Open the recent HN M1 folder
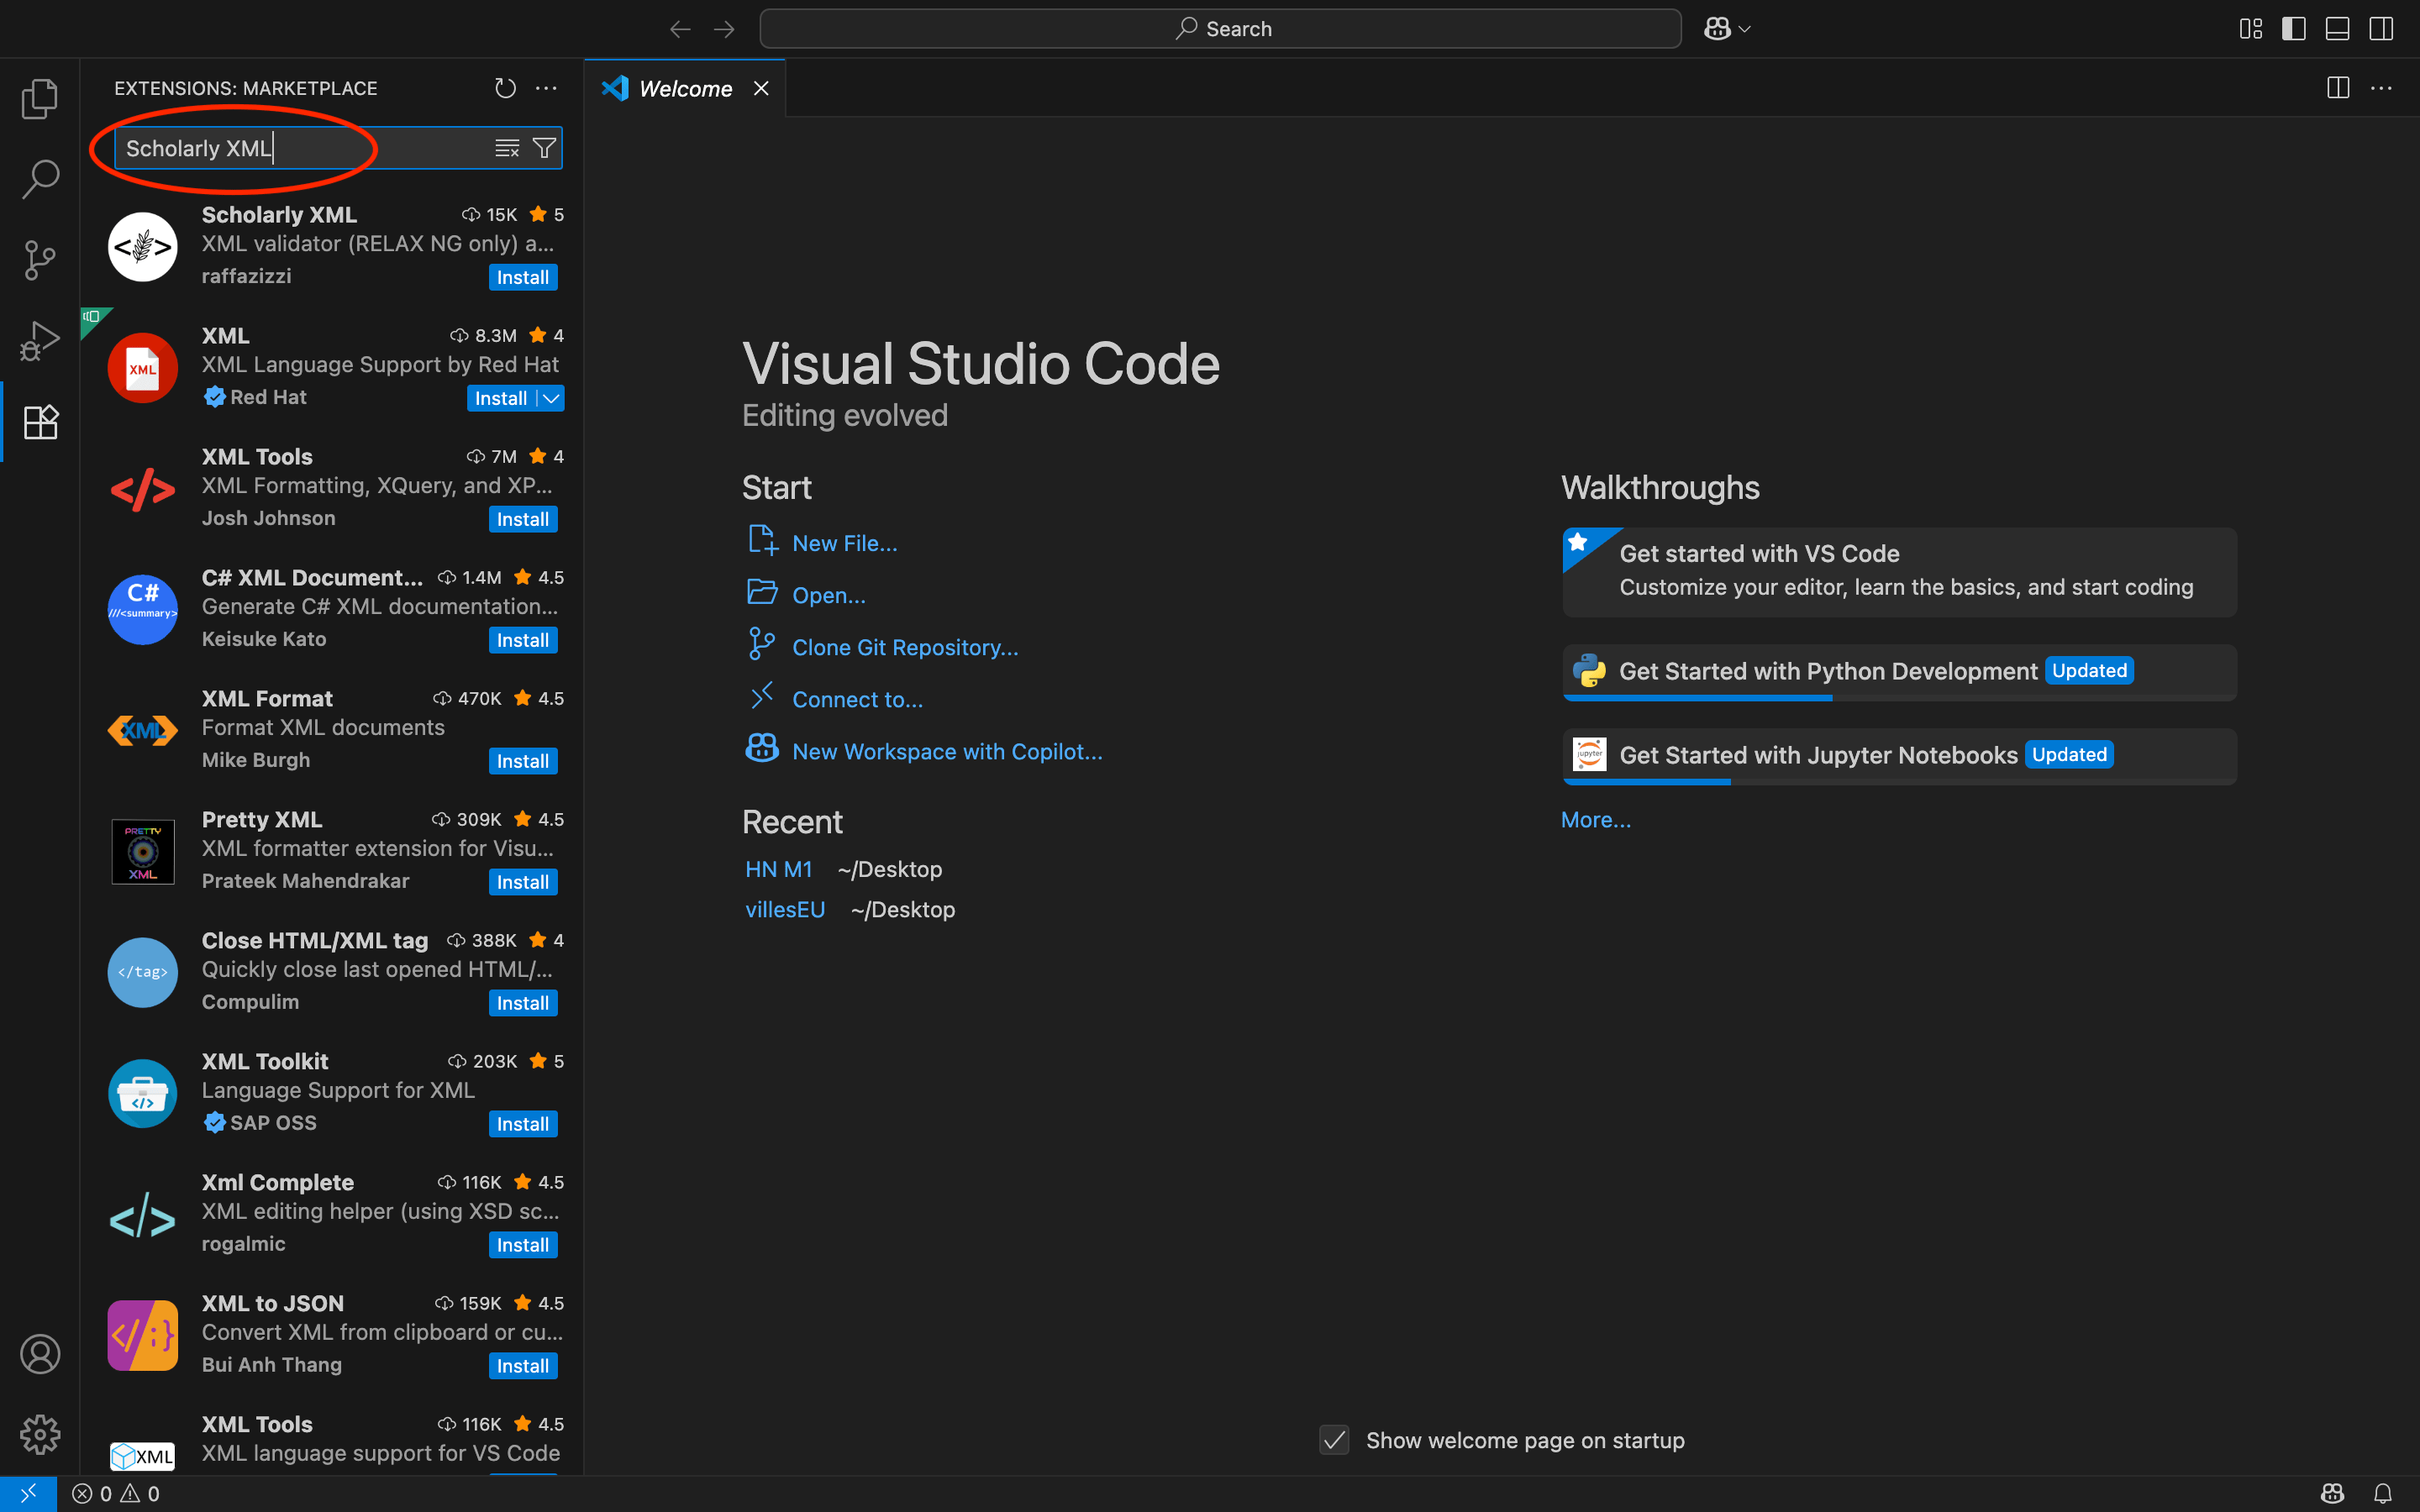2420x1512 pixels. tap(778, 868)
